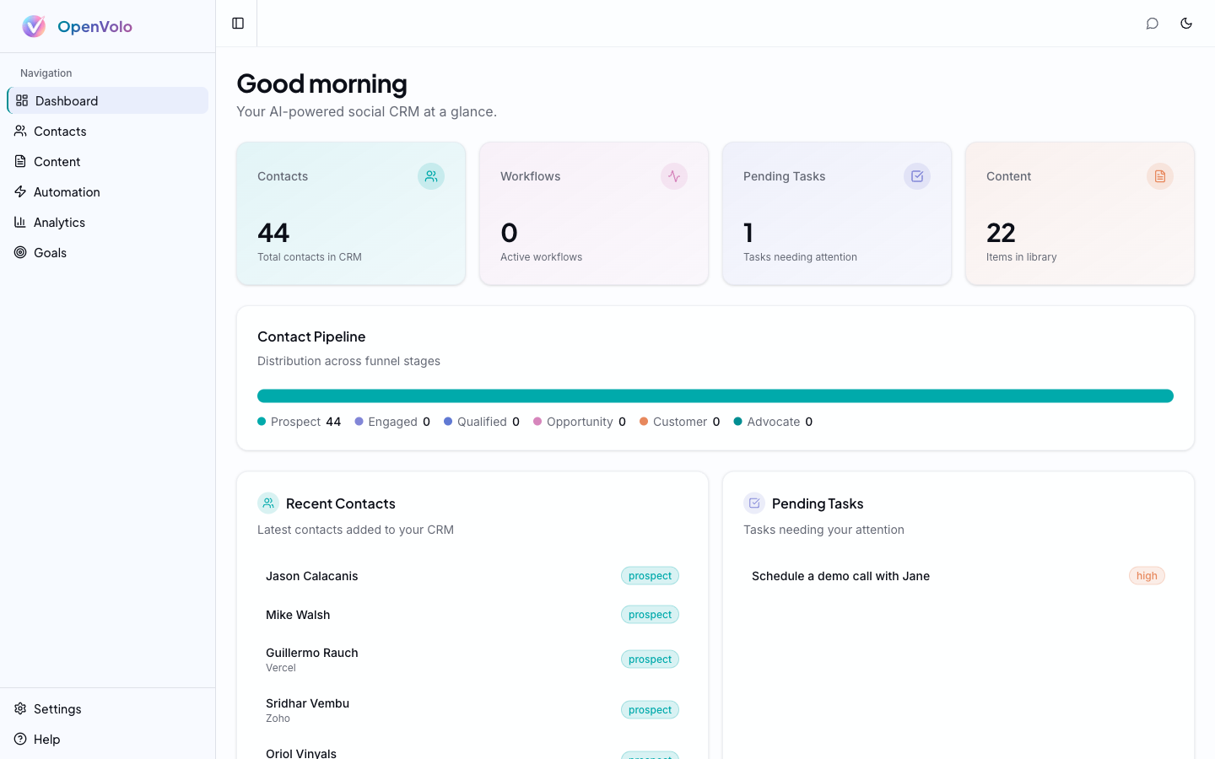
Task: Click the document icon on the Content card
Action: (1160, 176)
